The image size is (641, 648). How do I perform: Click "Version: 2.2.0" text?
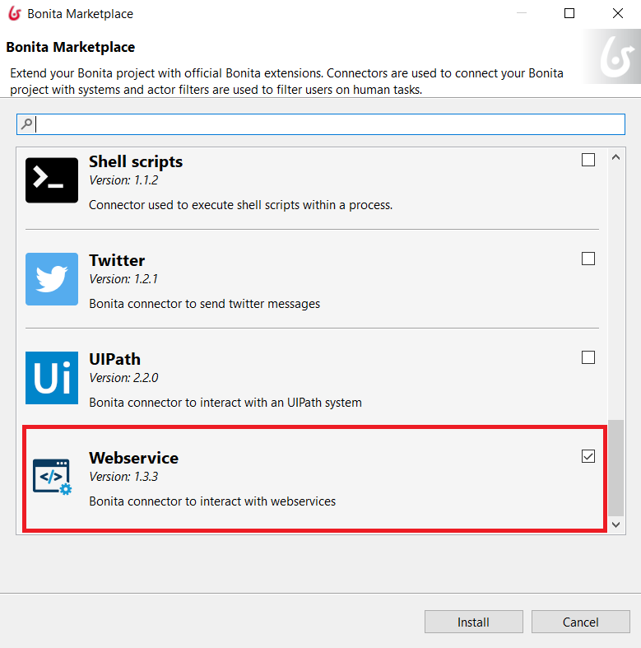123,378
